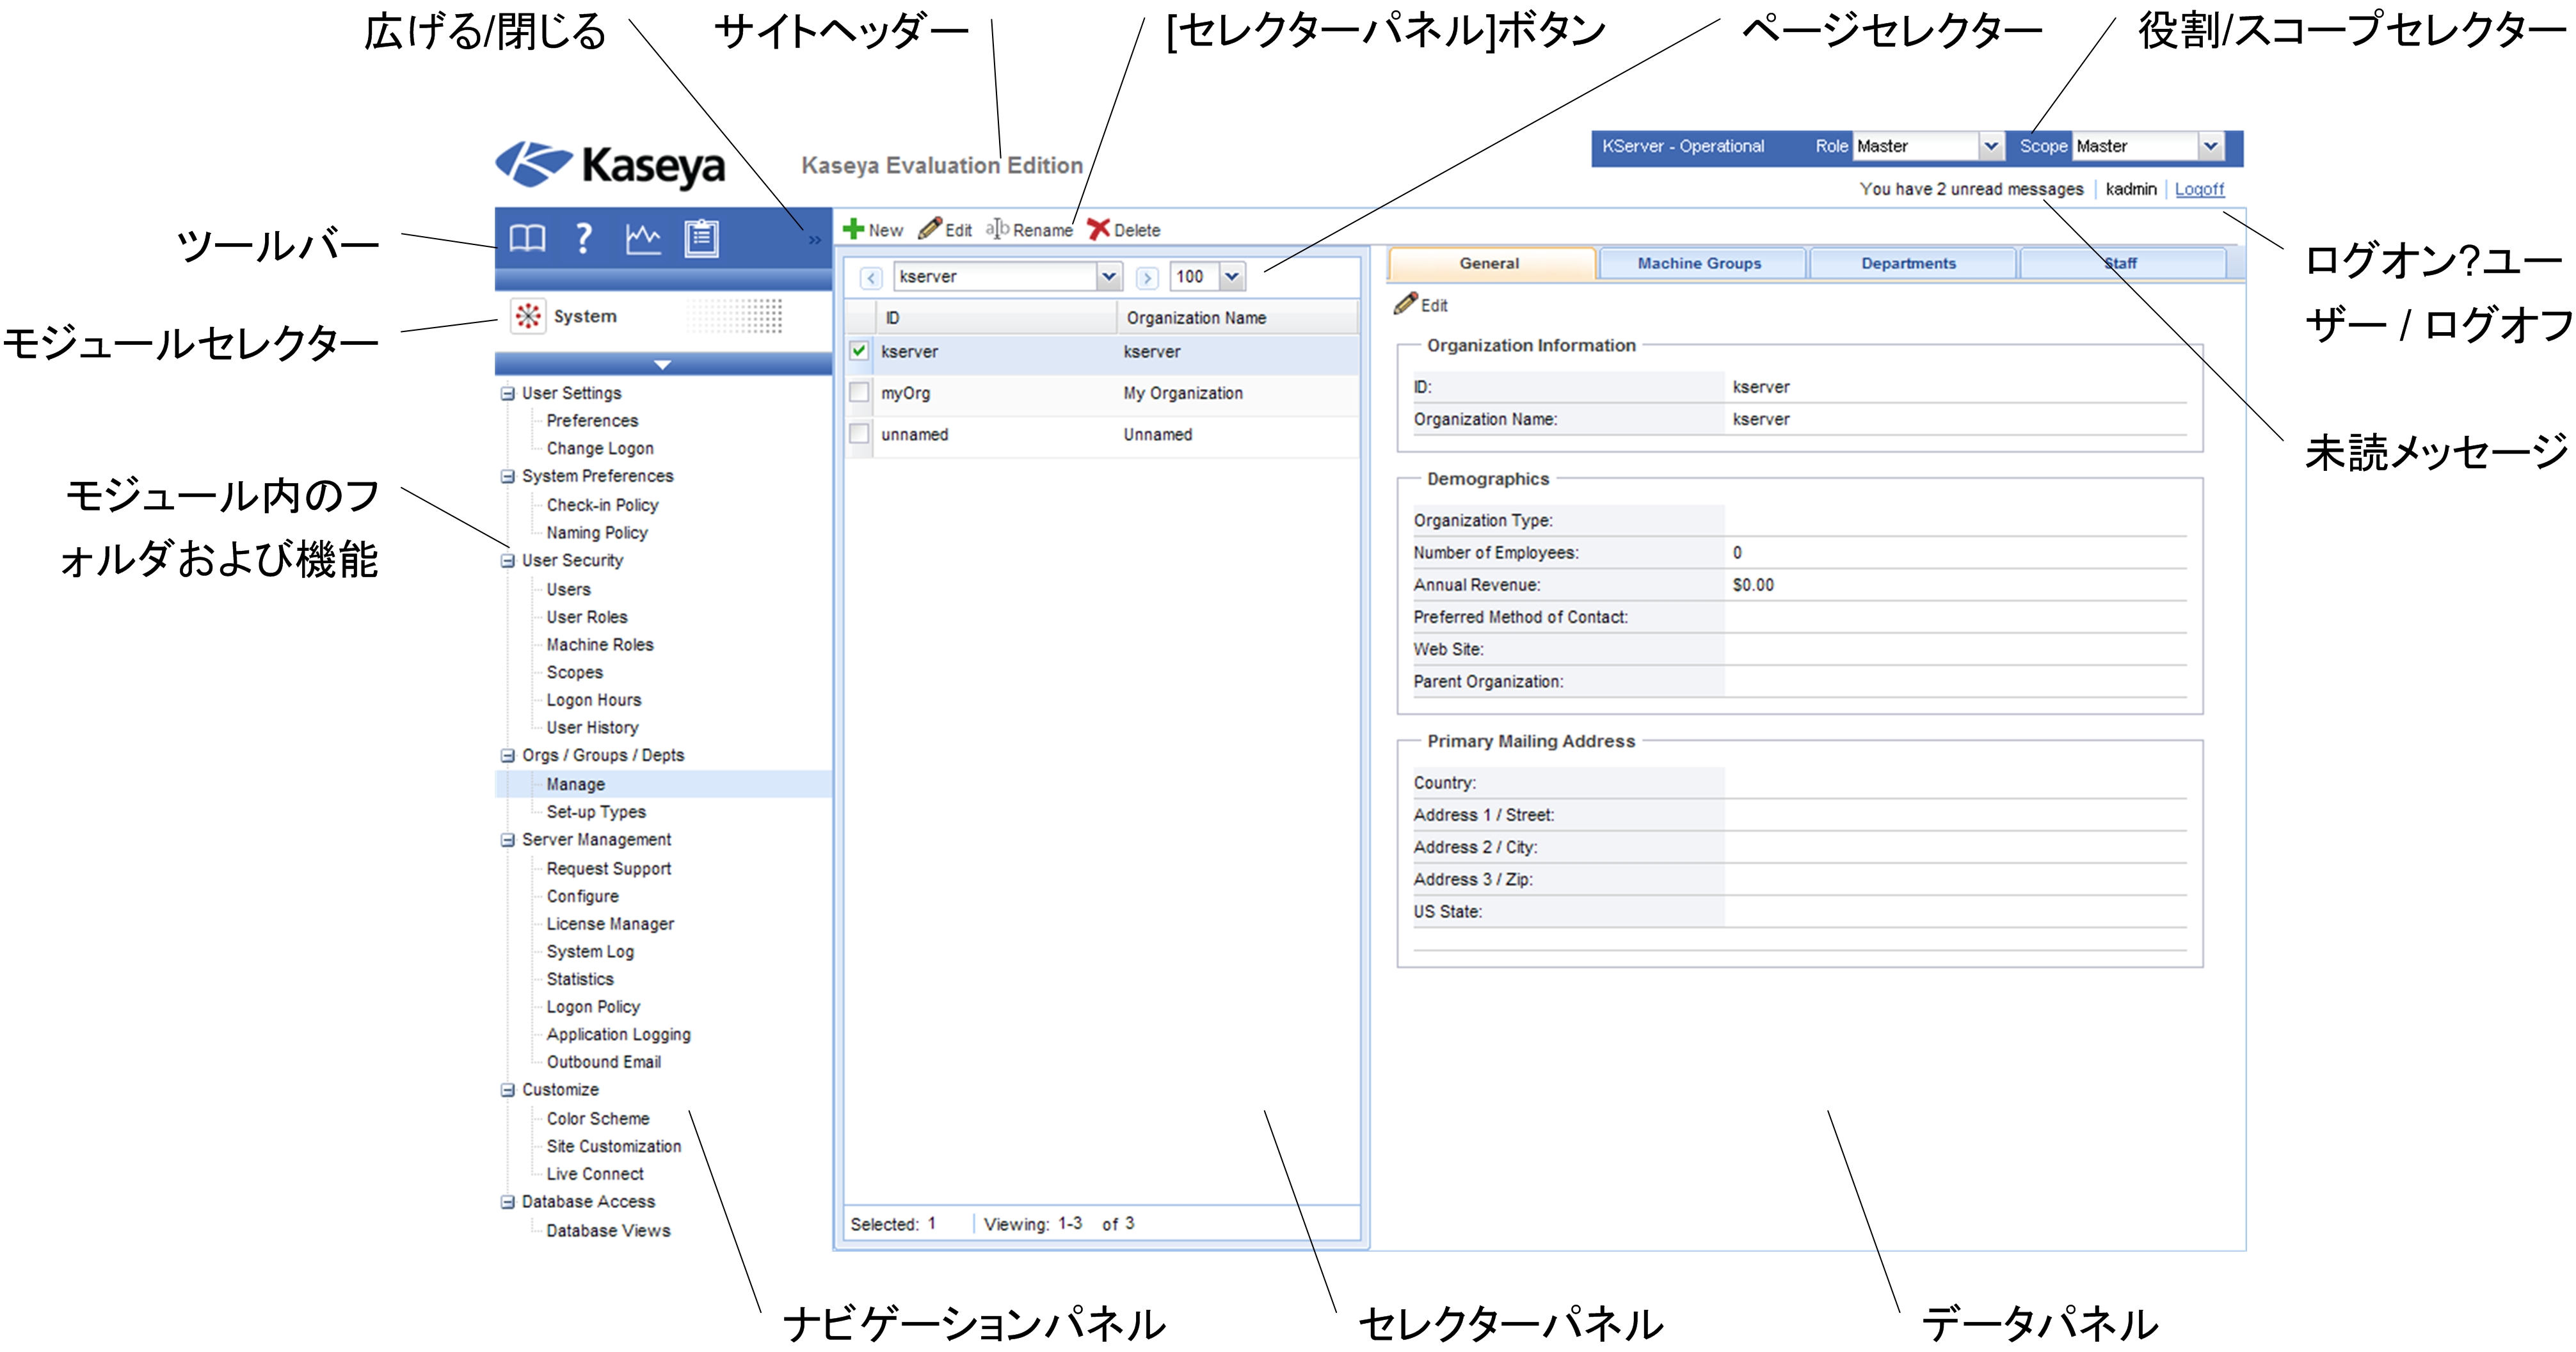This screenshot has width=2576, height=1352.
Task: Select Manage under Orgs / Groups / Depts
Action: click(x=576, y=784)
